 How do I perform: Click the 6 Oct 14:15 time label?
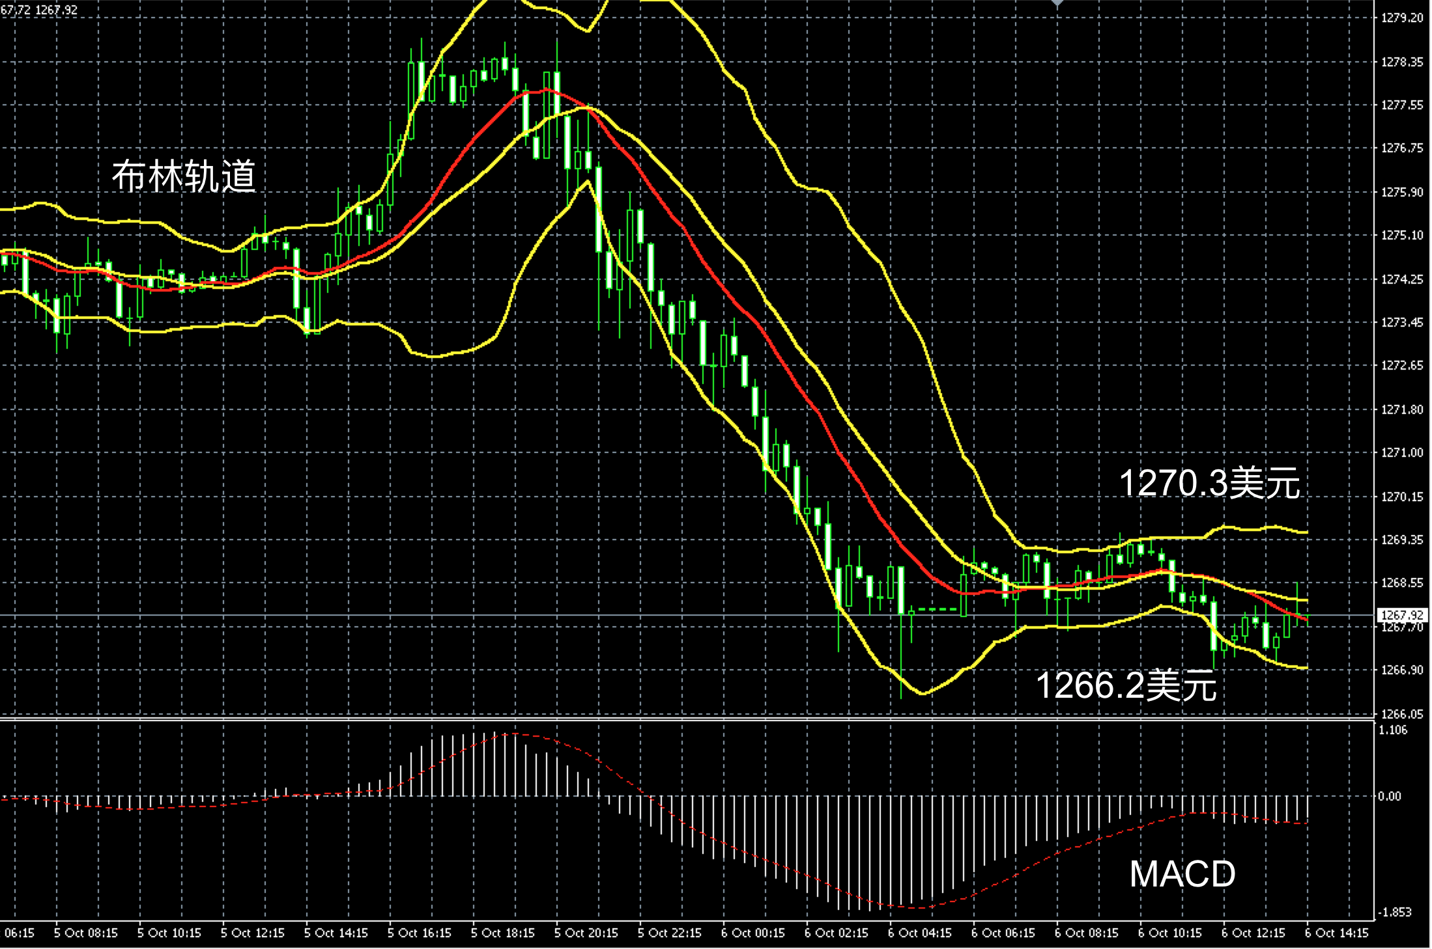tap(1337, 933)
